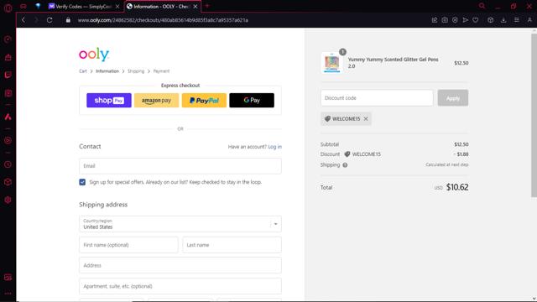Click the Apply discount button

point(453,98)
